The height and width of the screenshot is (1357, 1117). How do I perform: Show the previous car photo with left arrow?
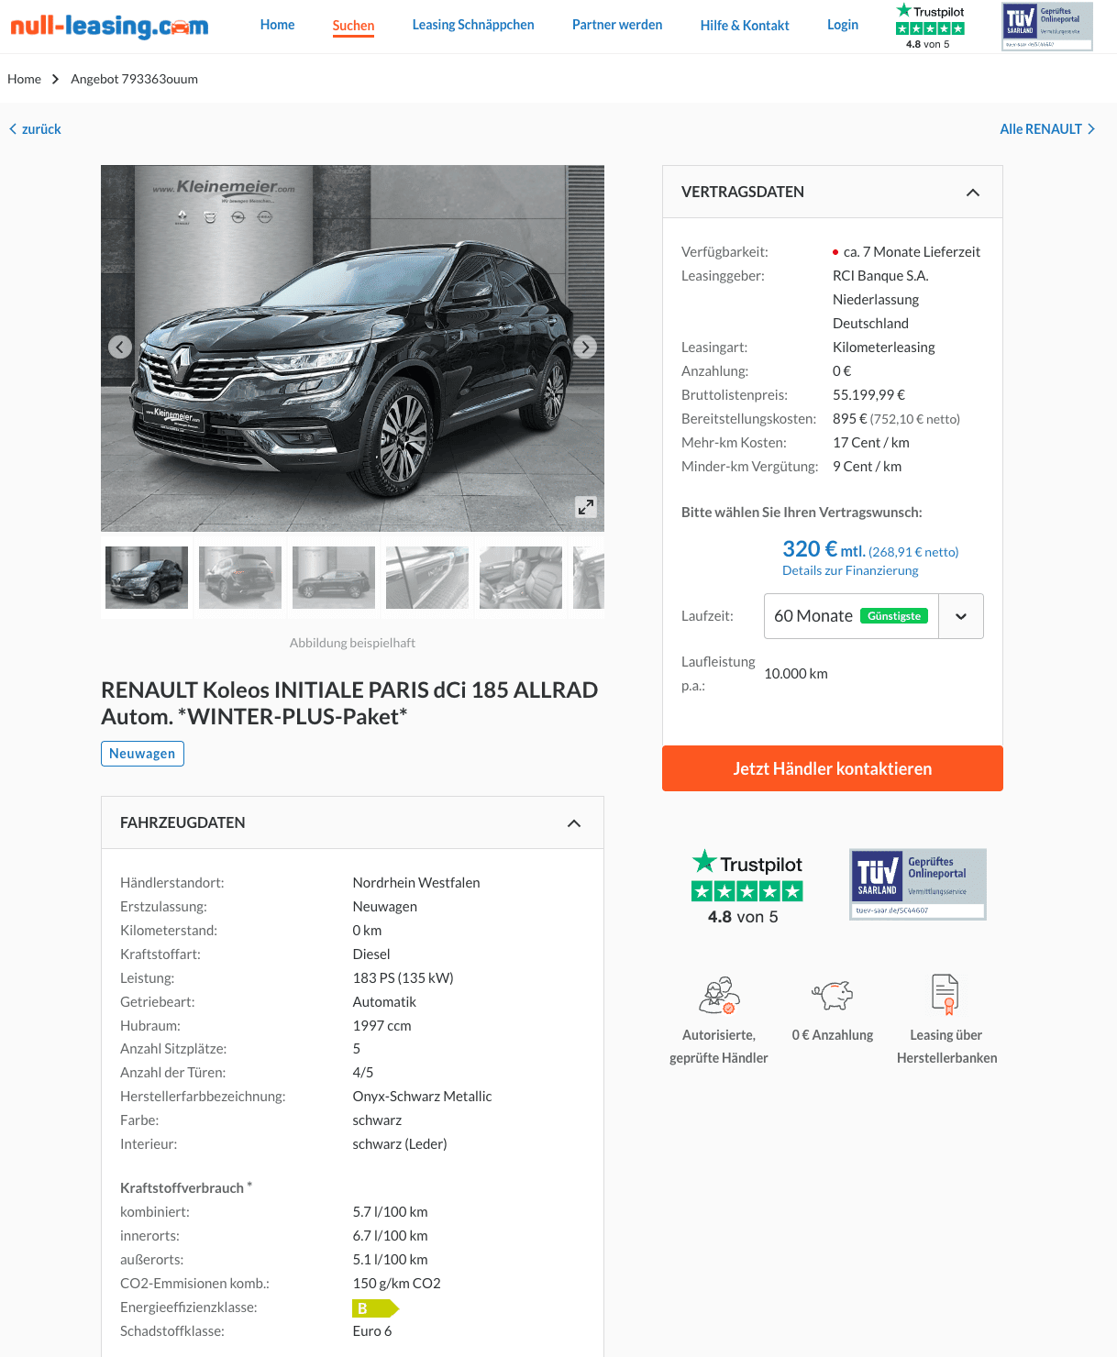[x=120, y=348]
